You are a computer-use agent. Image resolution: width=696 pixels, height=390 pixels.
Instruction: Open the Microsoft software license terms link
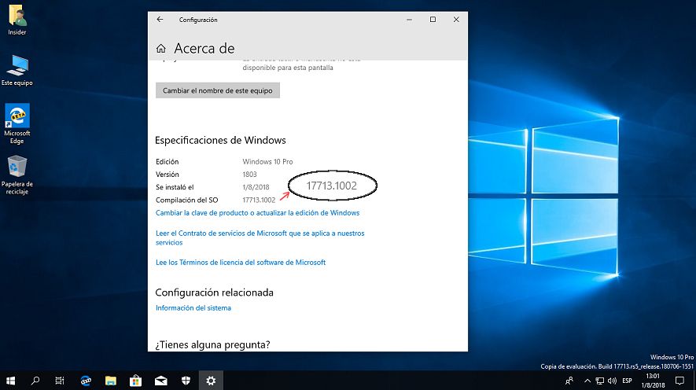click(241, 263)
